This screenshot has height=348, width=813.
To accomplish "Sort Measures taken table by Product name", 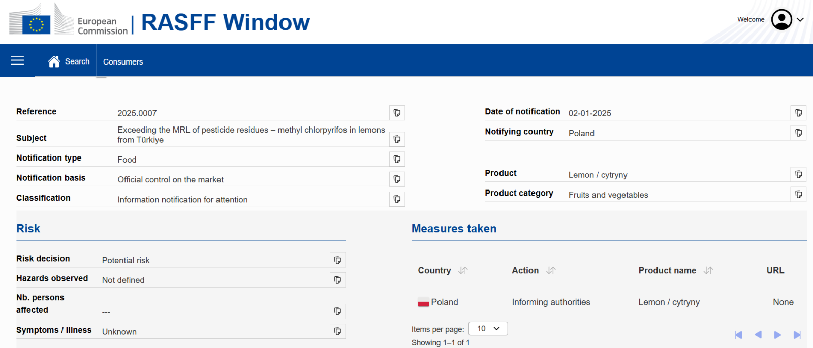I will click(708, 270).
